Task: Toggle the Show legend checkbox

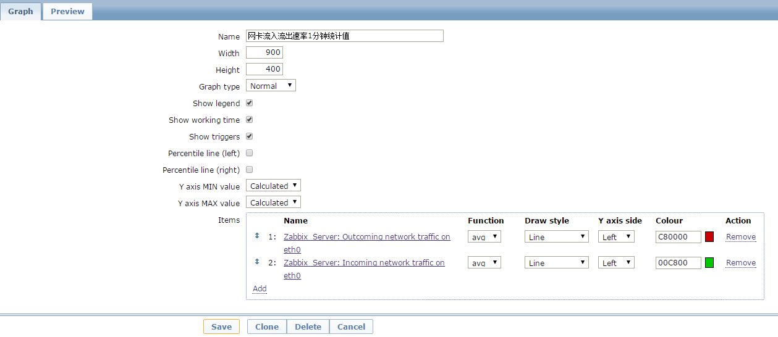Action: click(x=250, y=103)
